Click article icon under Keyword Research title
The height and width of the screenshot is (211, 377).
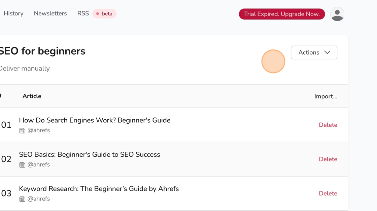click(22, 199)
